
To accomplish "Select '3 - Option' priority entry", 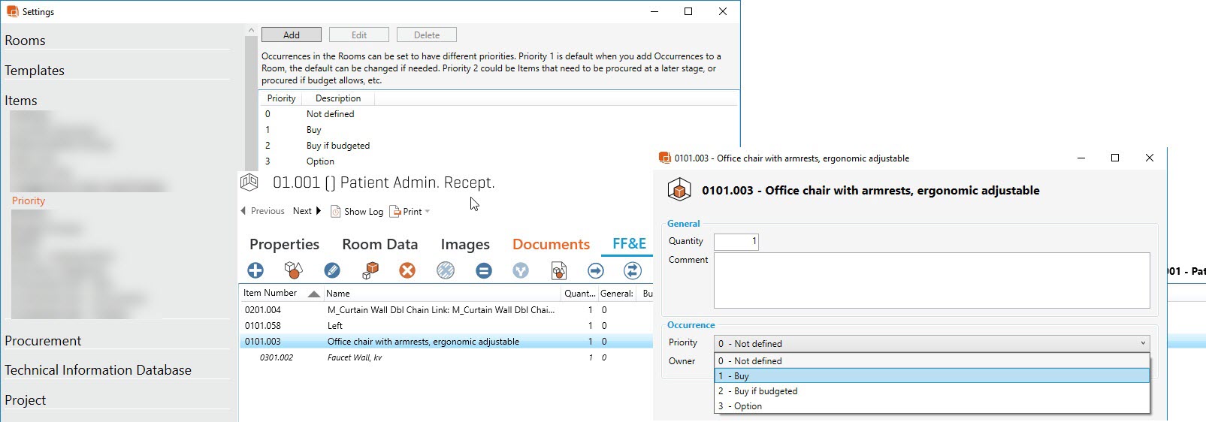I will click(x=931, y=406).
